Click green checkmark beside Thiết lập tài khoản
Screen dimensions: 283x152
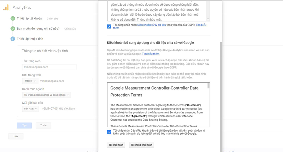[x=13, y=18]
